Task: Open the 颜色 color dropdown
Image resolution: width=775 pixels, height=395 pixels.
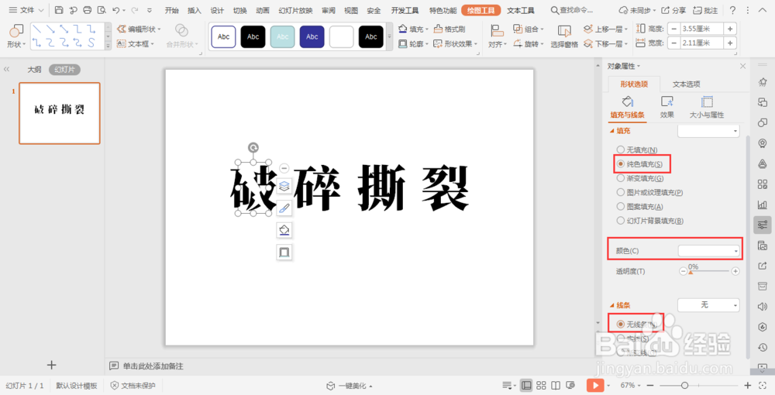Action: tap(709, 251)
